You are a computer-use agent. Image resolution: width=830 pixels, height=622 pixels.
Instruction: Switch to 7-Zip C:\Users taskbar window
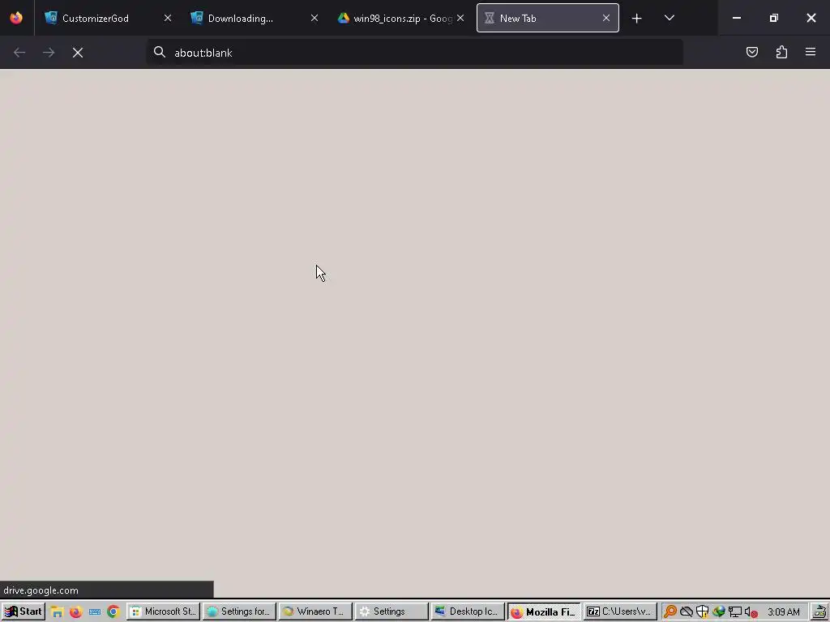tap(620, 611)
